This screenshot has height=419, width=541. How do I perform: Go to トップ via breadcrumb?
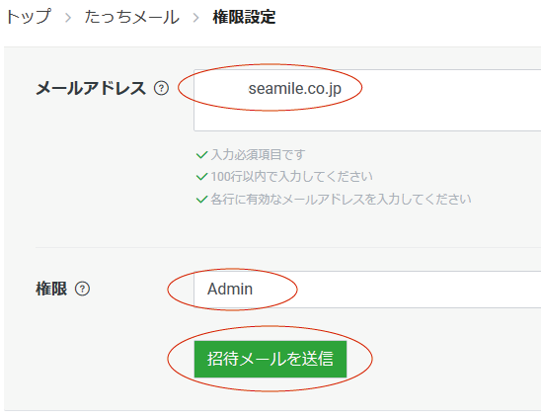click(29, 17)
